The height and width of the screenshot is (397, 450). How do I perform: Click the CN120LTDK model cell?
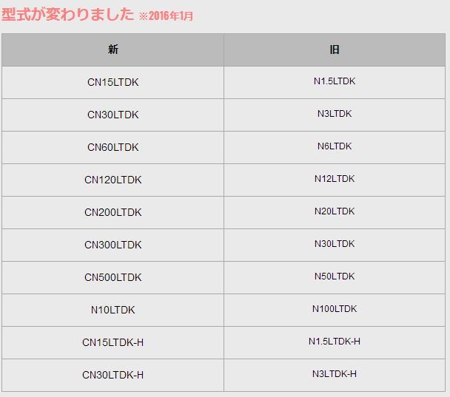point(113,180)
